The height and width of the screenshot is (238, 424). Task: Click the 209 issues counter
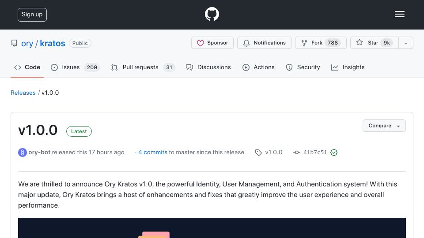click(x=92, y=67)
